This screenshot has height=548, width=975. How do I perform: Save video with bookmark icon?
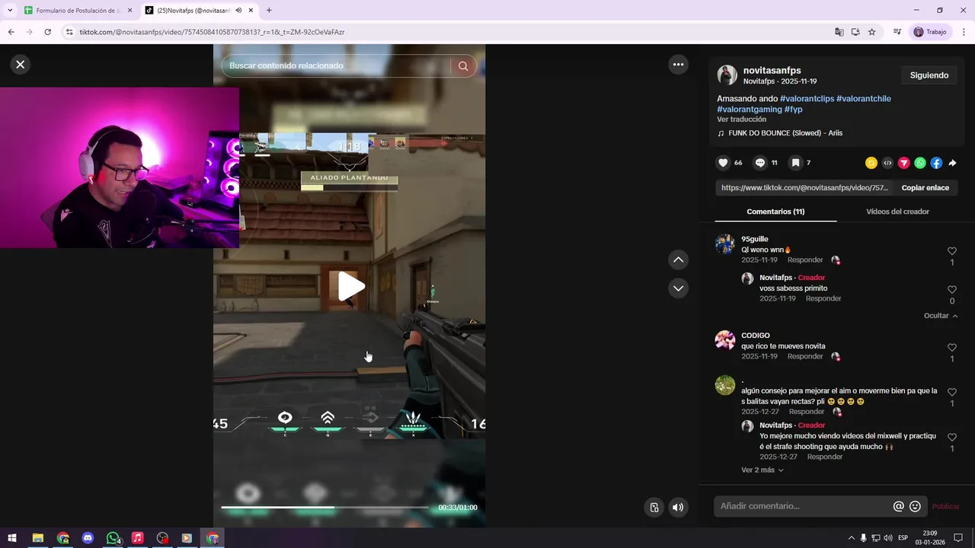pos(795,163)
